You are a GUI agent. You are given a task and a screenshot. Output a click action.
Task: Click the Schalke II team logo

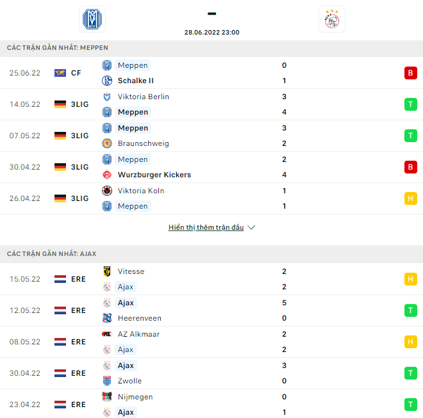tap(107, 81)
